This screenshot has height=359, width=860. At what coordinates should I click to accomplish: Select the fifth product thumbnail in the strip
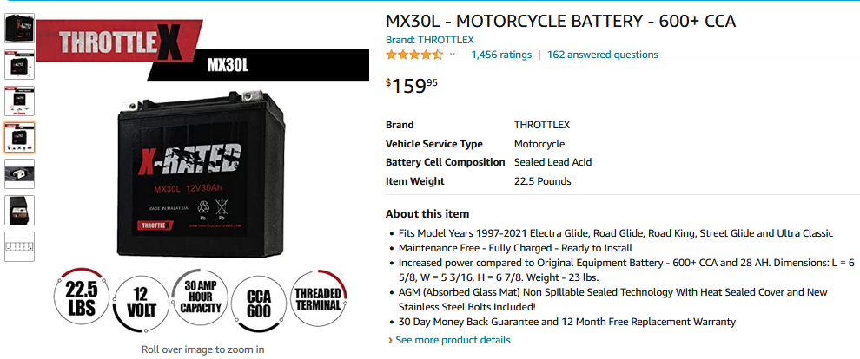point(20,173)
